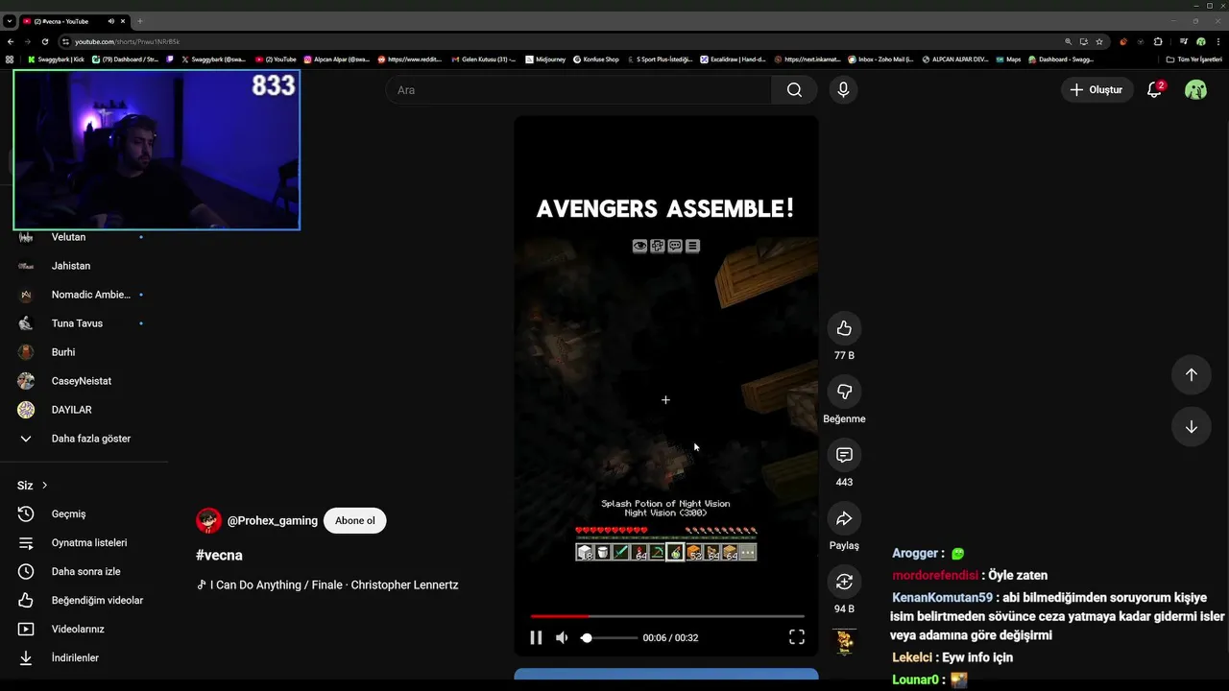Image resolution: width=1229 pixels, height=691 pixels.
Task: Start voice search with microphone icon
Action: point(843,90)
